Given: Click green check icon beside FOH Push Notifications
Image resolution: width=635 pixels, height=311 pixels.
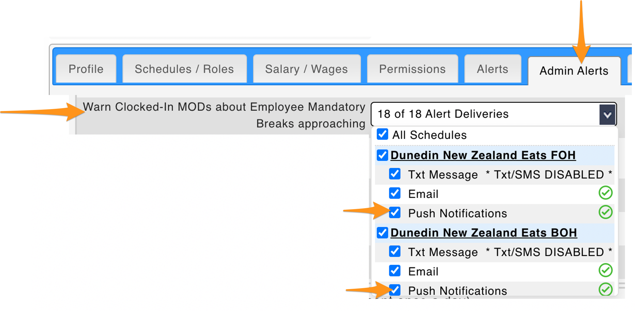Looking at the screenshot, I should click(605, 212).
